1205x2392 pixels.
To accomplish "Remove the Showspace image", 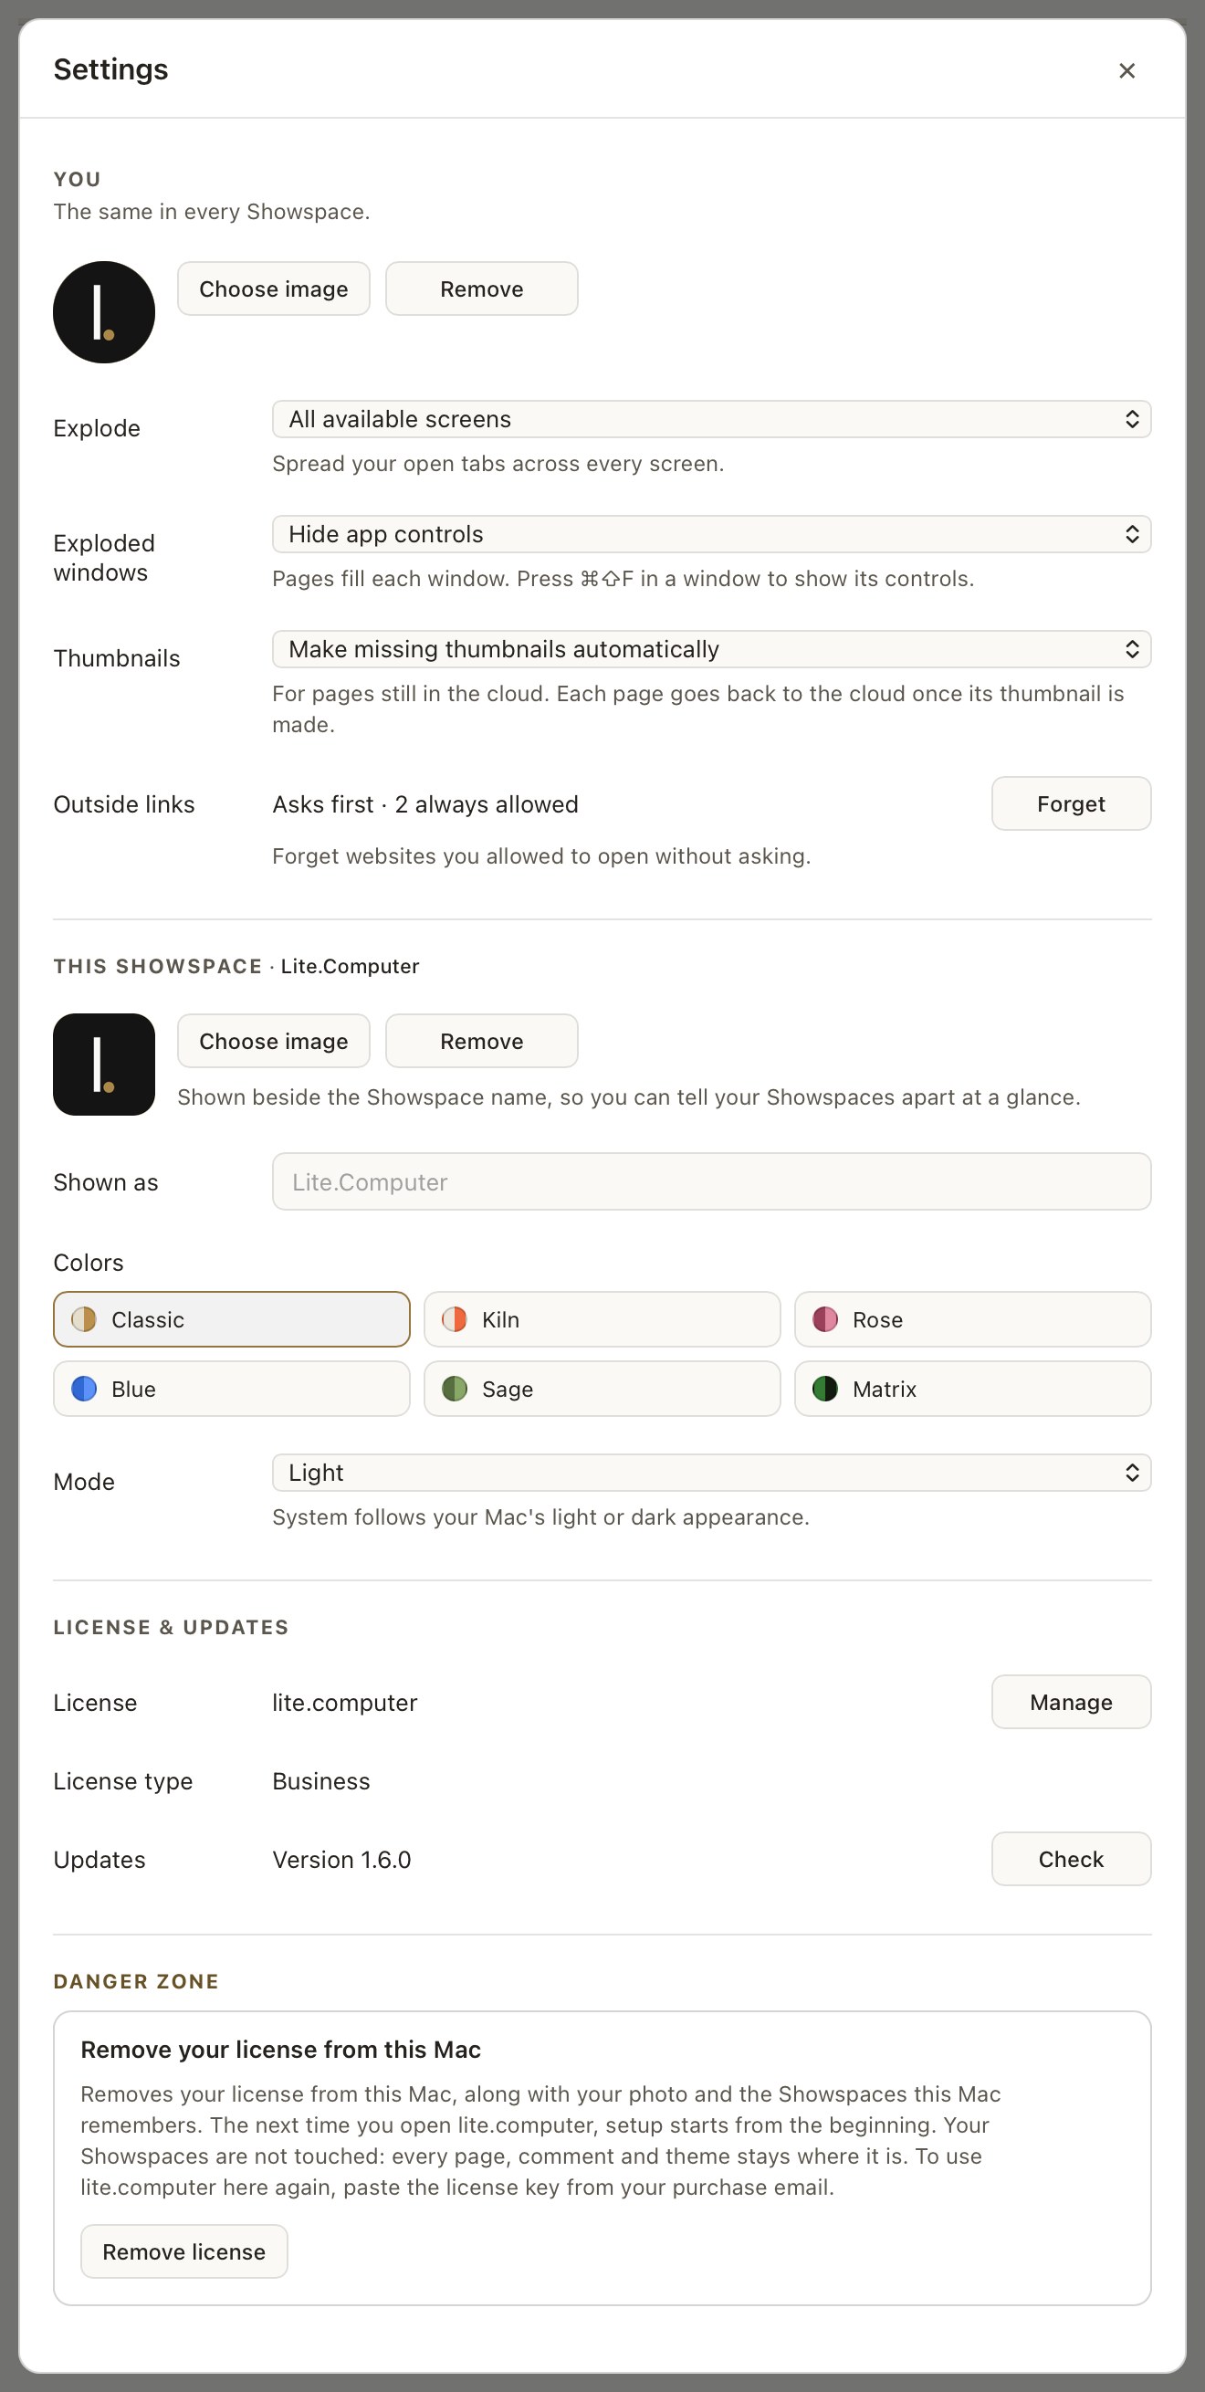I will (x=482, y=1041).
